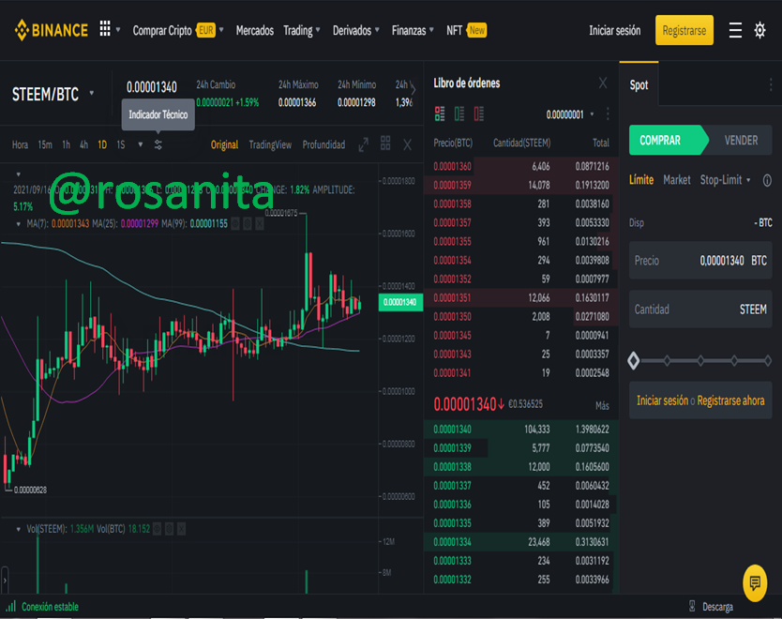Go to the Binance home logo
The image size is (782, 619).
point(52,30)
